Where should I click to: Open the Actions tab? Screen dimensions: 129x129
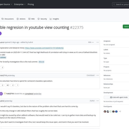tap(21, 19)
